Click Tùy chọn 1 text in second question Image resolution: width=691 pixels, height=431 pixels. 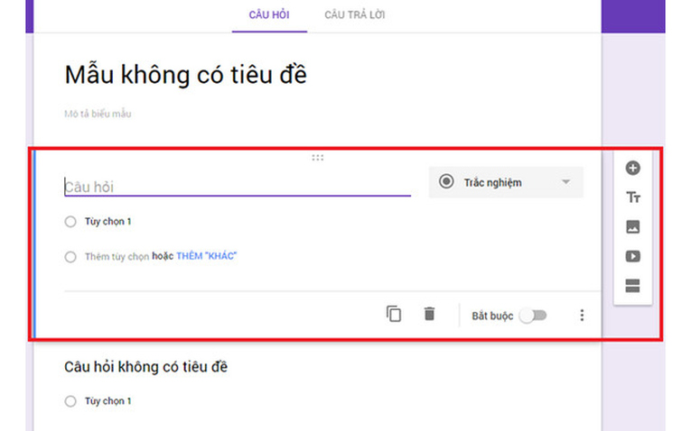click(108, 401)
